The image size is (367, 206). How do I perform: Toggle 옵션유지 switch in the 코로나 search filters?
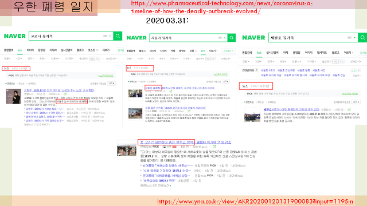[95, 58]
